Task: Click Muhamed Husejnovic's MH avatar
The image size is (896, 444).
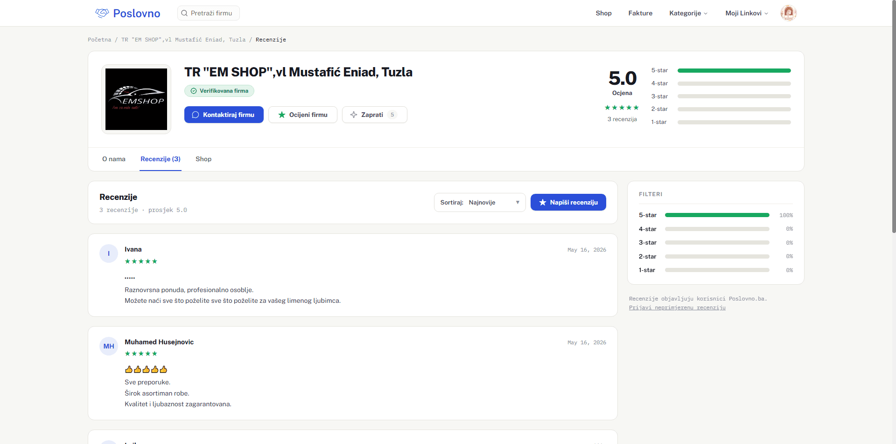Action: pyautogui.click(x=109, y=346)
